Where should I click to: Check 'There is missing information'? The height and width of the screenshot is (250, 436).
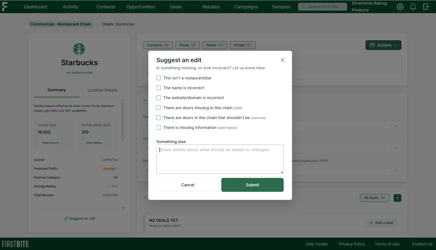tap(159, 128)
